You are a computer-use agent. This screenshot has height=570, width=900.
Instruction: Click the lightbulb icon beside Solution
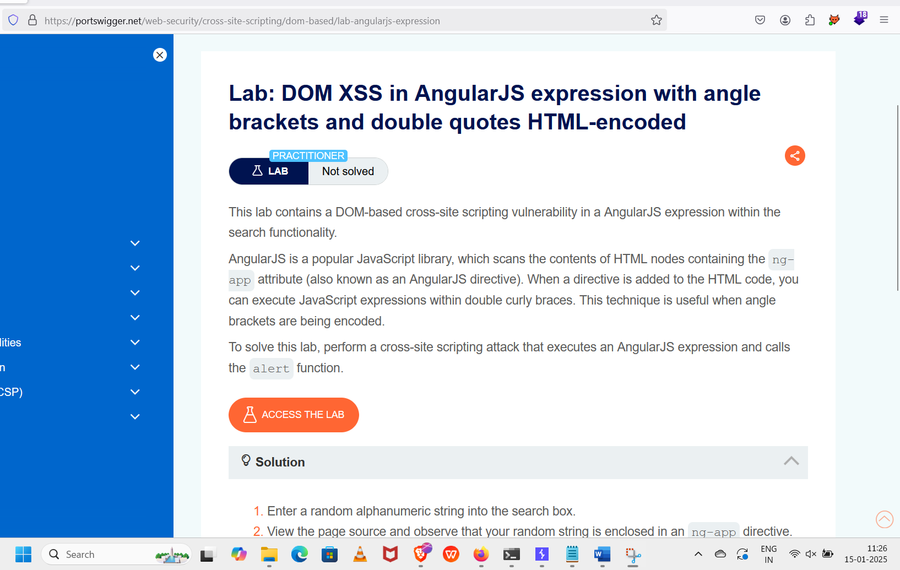coord(246,460)
